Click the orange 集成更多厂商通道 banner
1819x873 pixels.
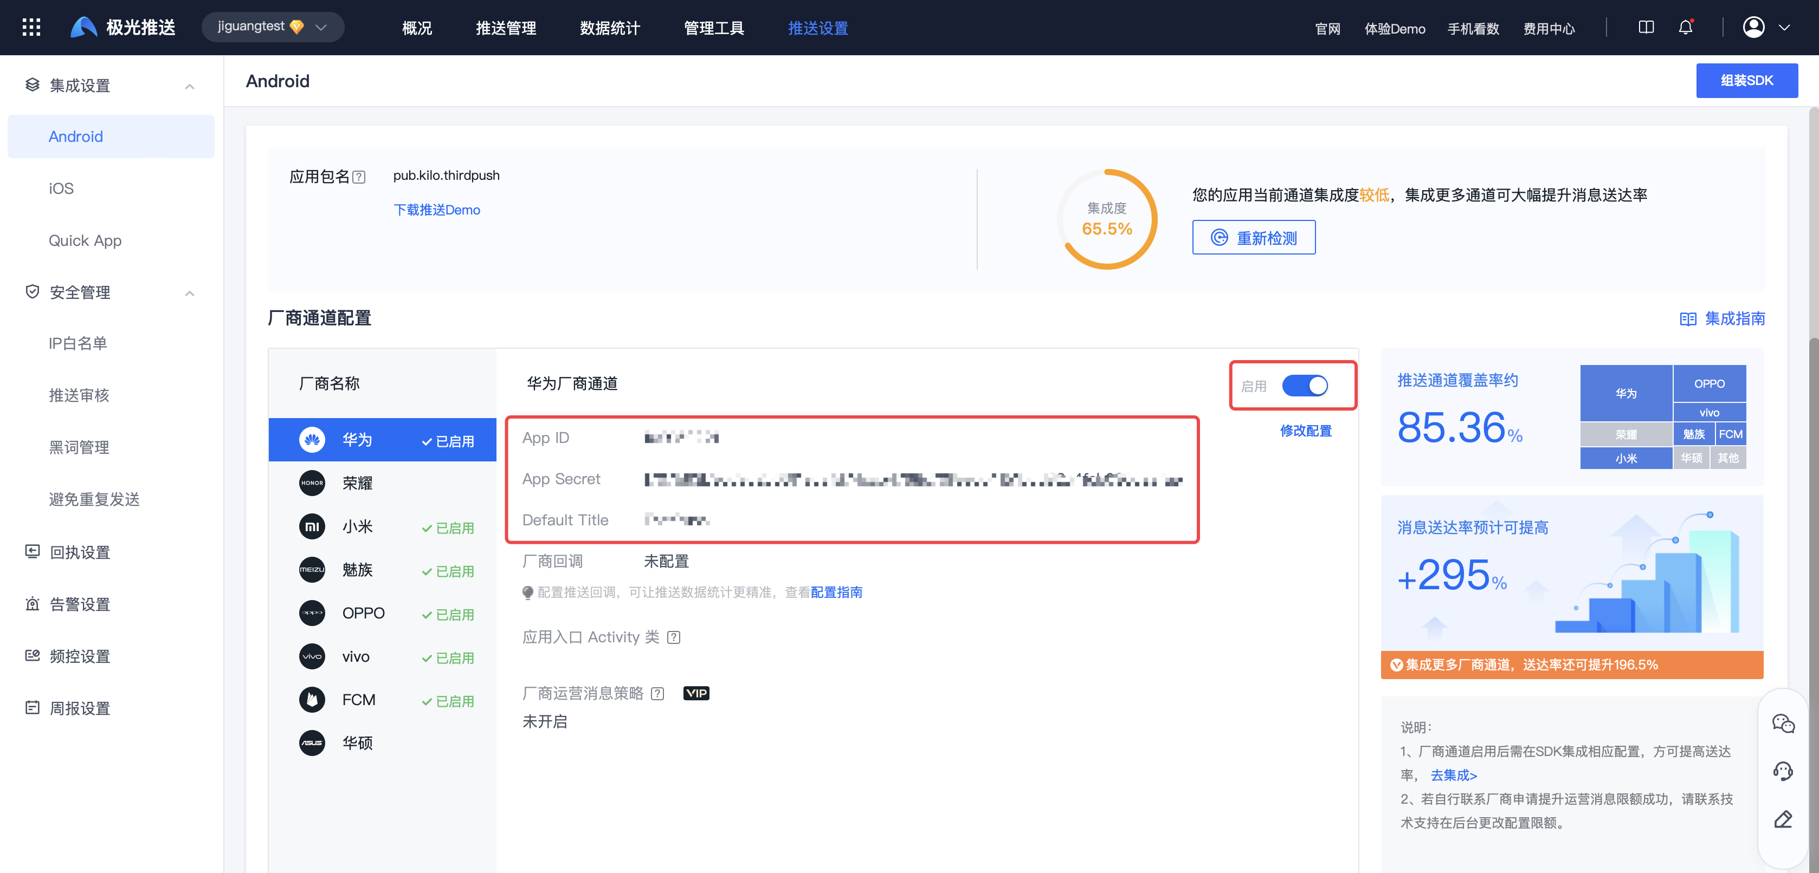[1572, 665]
